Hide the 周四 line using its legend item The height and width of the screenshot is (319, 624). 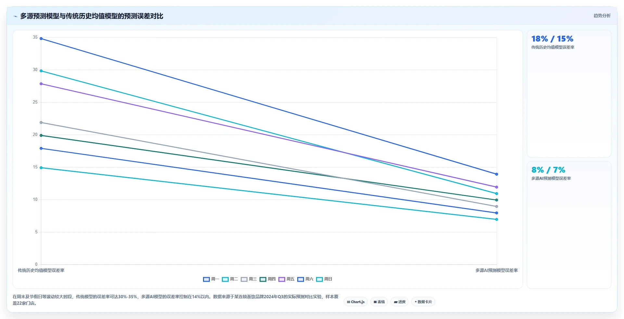pyautogui.click(x=268, y=279)
